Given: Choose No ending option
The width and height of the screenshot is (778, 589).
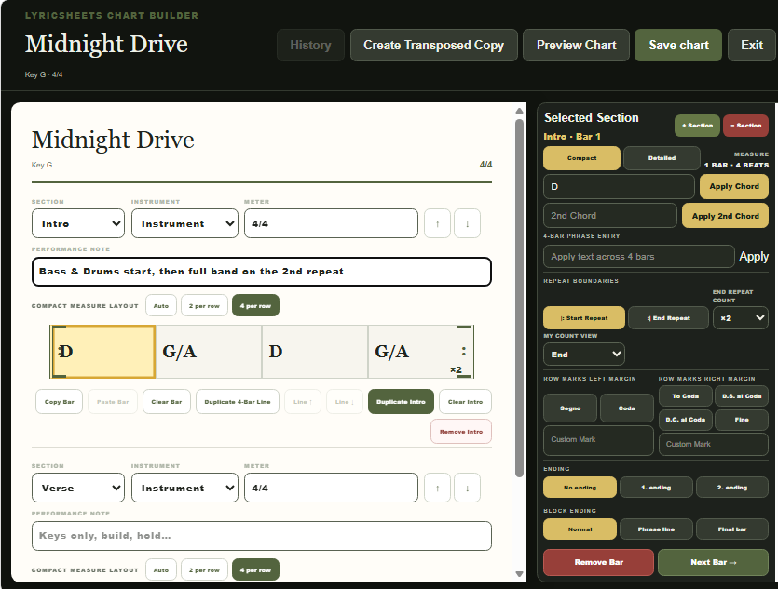Looking at the screenshot, I should [580, 488].
